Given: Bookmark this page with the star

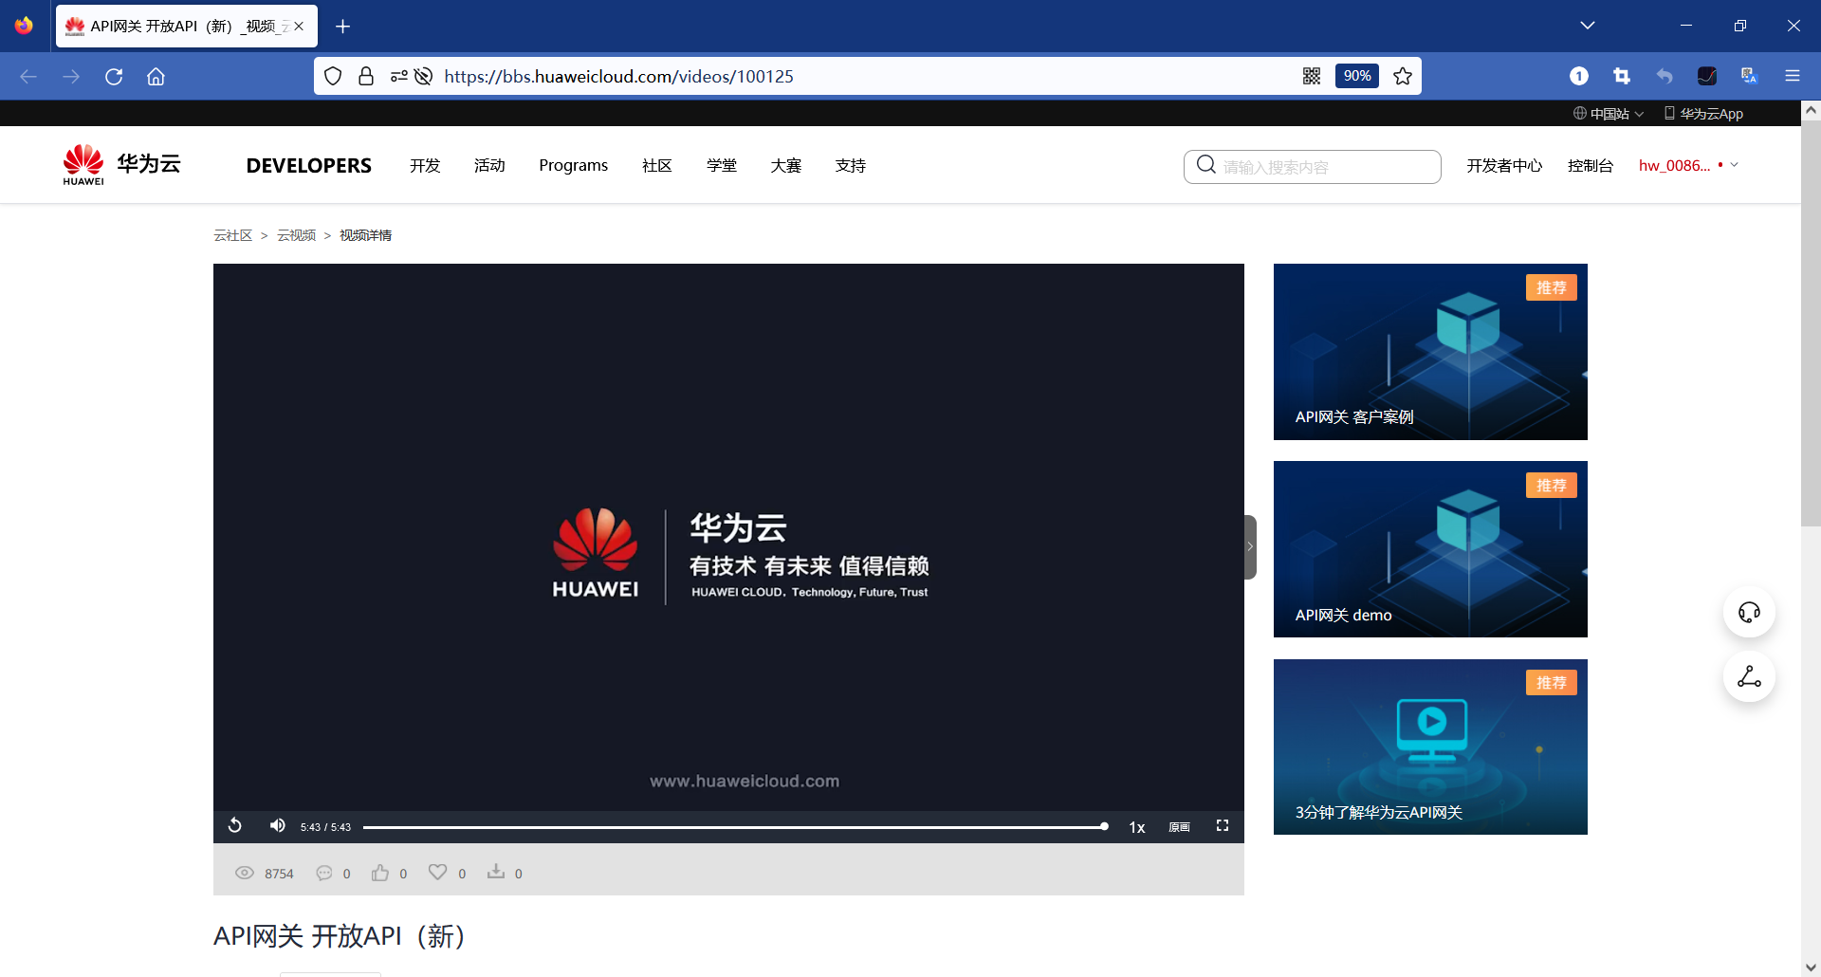Looking at the screenshot, I should tap(1403, 76).
